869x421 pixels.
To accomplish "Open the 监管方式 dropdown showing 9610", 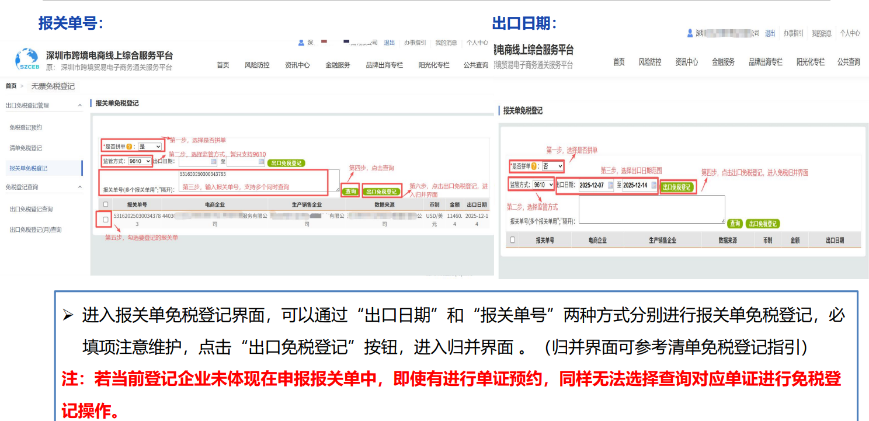I will coord(140,161).
